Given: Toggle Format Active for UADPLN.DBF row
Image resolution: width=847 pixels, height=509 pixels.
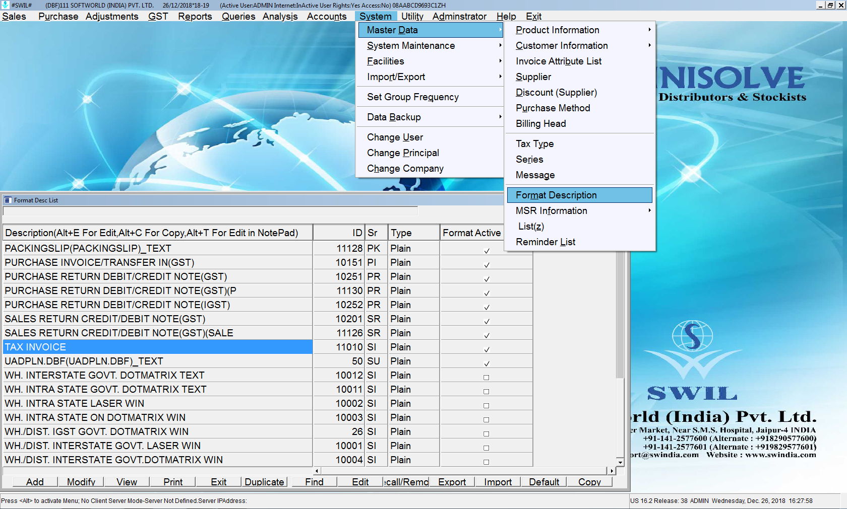Looking at the screenshot, I should pos(487,363).
